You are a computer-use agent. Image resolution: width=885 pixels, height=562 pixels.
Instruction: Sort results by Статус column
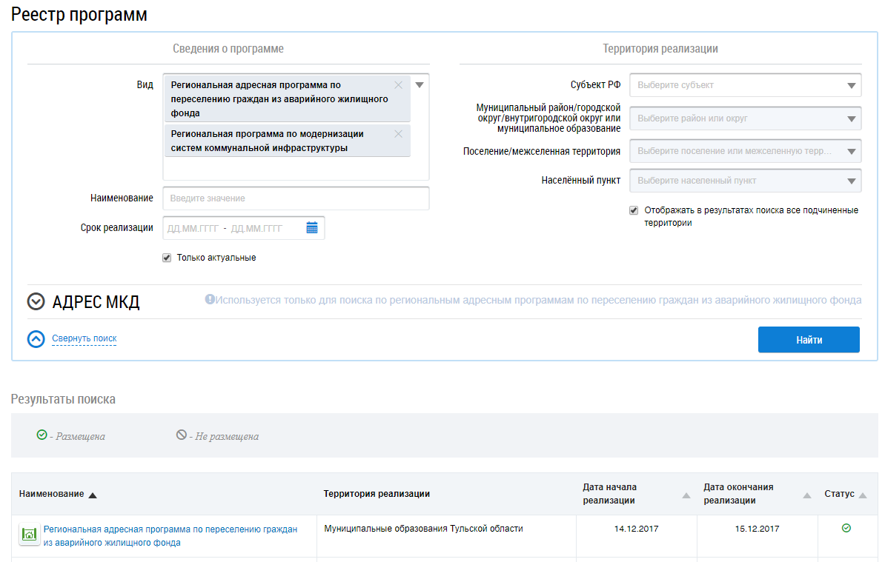coord(862,495)
